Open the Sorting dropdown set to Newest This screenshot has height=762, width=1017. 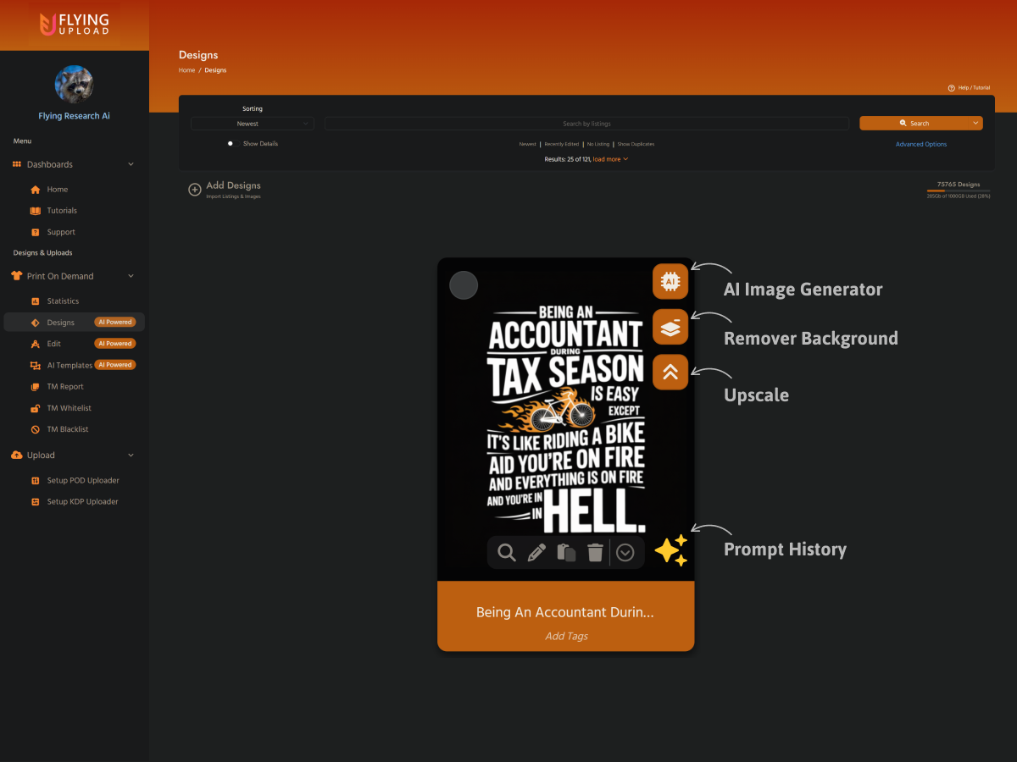coord(253,124)
